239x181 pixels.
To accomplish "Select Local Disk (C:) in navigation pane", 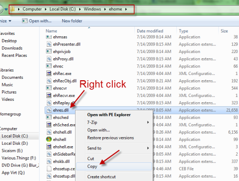I will [15, 136].
